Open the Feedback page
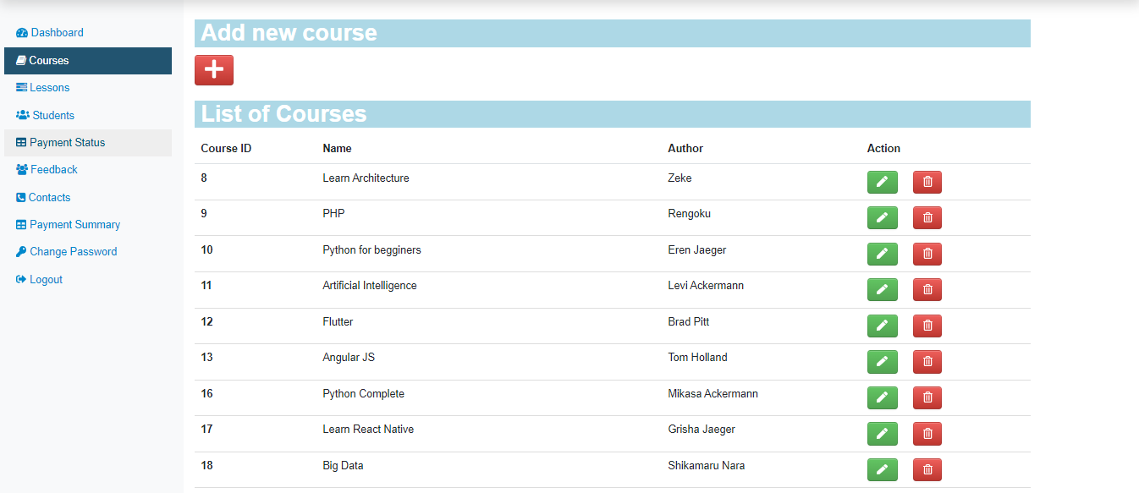 point(52,169)
